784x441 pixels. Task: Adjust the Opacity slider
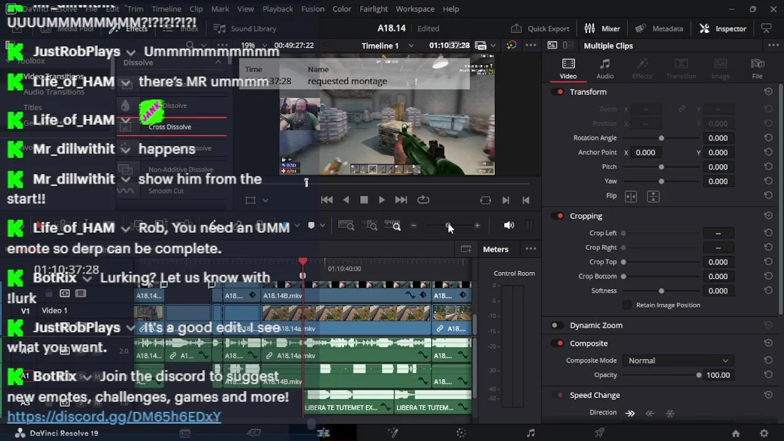[x=661, y=375]
